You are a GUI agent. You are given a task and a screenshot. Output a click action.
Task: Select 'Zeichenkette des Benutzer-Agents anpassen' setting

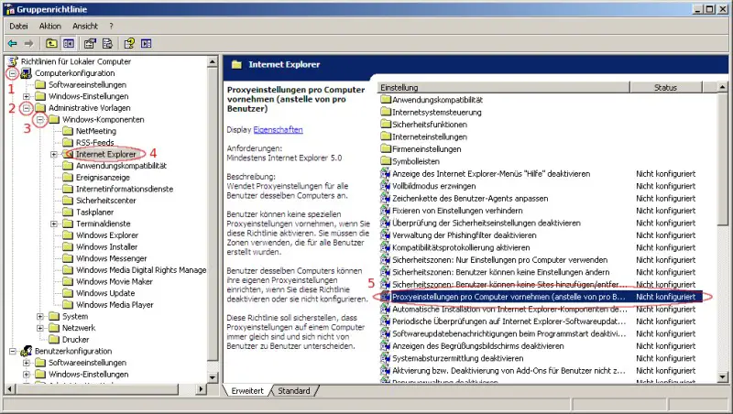[470, 198]
